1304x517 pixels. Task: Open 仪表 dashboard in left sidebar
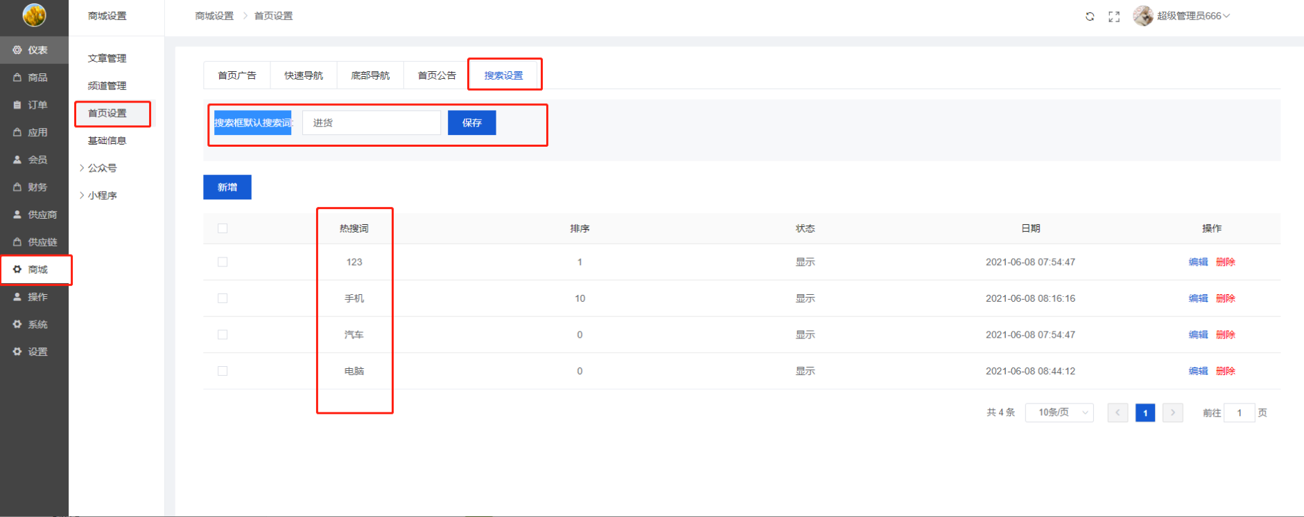[x=35, y=50]
